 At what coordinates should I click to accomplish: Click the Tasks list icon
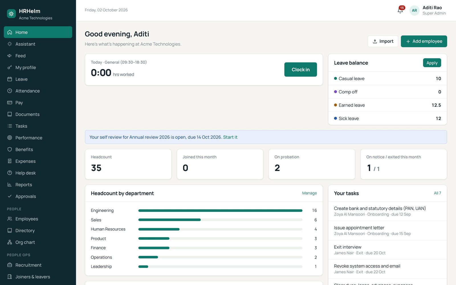coord(10,126)
